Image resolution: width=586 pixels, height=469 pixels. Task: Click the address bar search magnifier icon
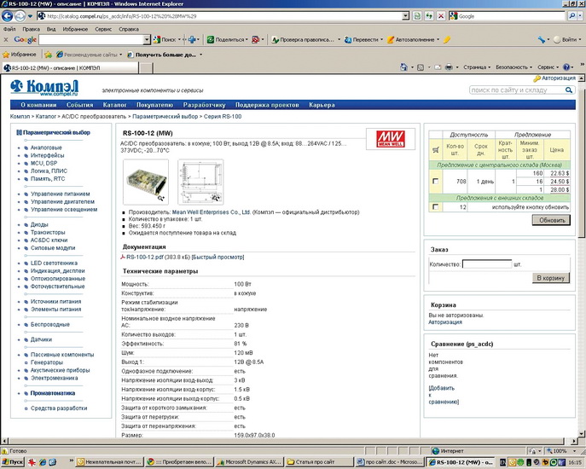pos(572,16)
